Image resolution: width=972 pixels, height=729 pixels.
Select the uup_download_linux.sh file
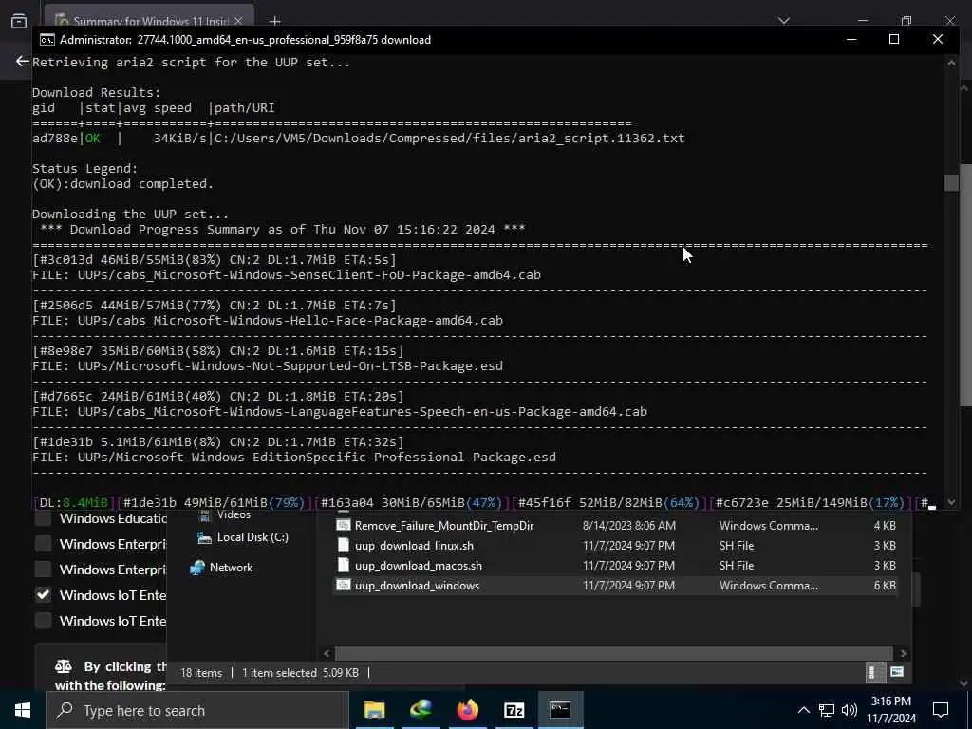(615, 546)
